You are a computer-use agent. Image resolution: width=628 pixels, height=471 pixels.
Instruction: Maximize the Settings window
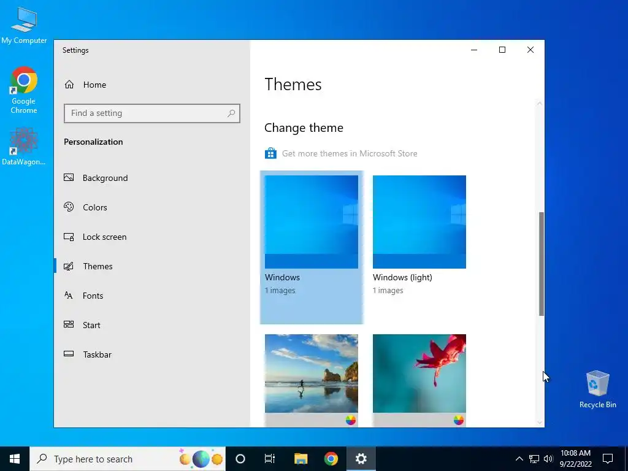click(502, 50)
